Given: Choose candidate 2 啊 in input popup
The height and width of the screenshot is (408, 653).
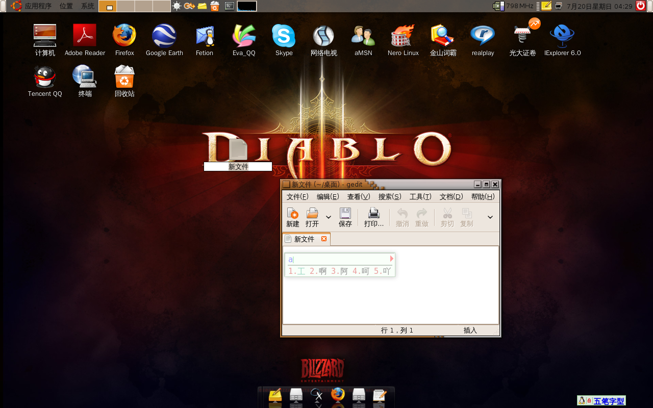Looking at the screenshot, I should click(x=318, y=271).
